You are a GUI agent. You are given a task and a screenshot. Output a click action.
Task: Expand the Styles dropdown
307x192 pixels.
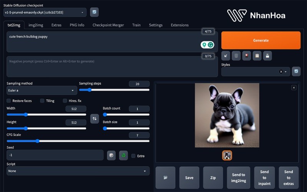pyautogui.click(x=286, y=72)
